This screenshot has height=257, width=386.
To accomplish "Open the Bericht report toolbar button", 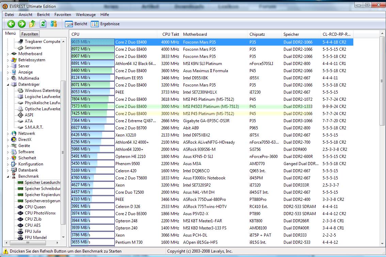I will (76, 24).
